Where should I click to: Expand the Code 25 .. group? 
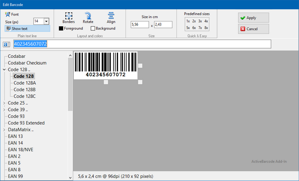click(x=4, y=103)
